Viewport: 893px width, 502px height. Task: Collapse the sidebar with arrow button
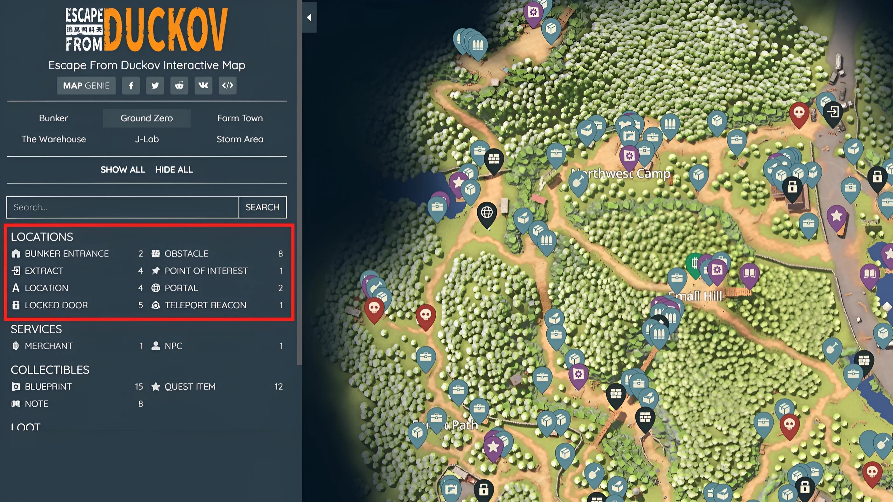pyautogui.click(x=309, y=17)
